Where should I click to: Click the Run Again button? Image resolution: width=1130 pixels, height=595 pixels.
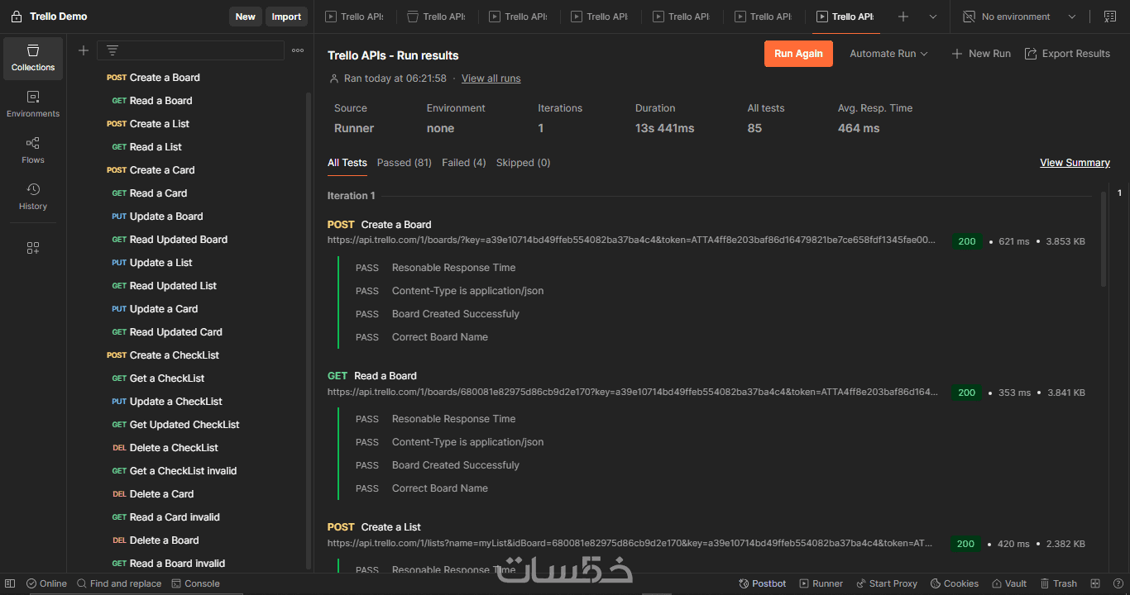pos(798,54)
